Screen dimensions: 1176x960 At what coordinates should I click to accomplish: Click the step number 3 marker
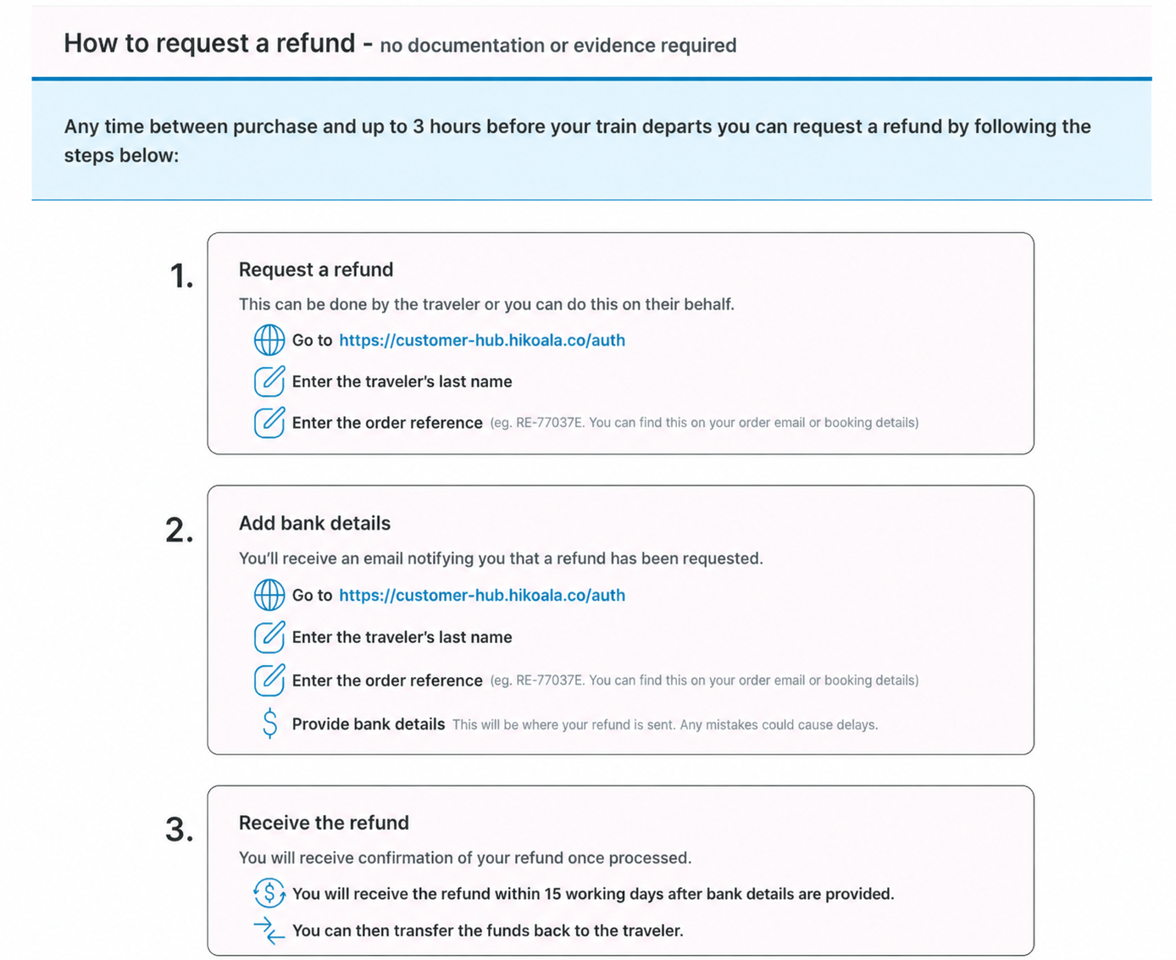(x=180, y=830)
